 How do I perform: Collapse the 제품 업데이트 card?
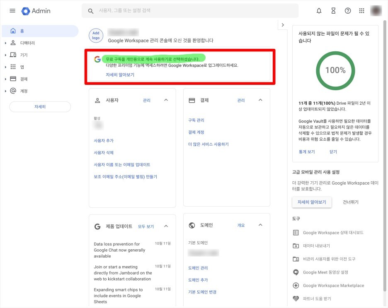point(166,226)
